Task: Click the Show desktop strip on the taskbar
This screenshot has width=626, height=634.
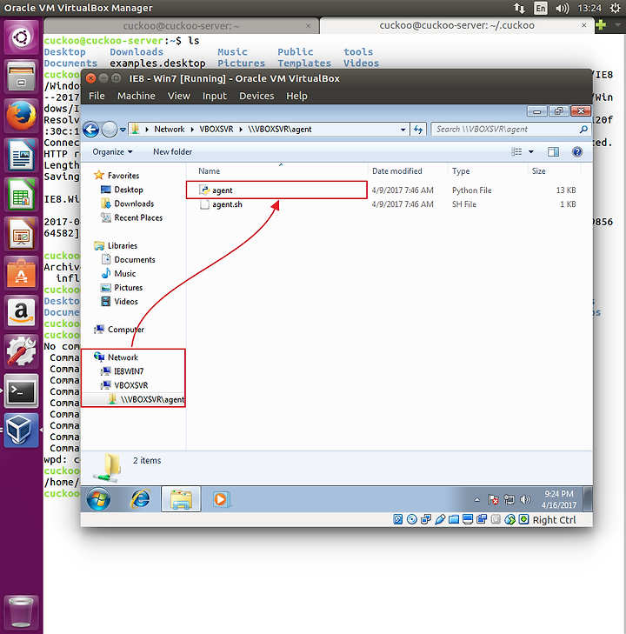Action: [x=589, y=499]
